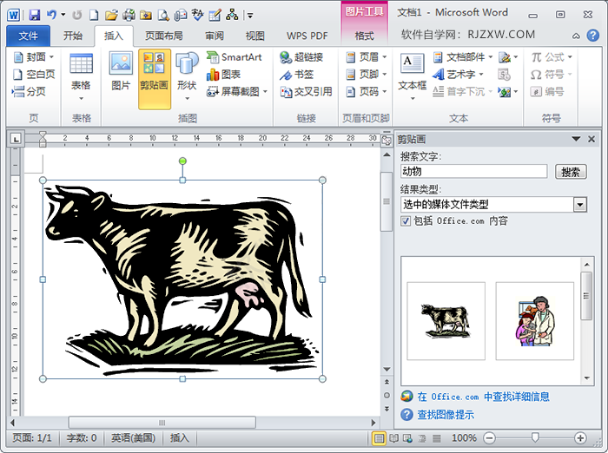Switch to the View tab
This screenshot has width=608, height=453.
click(255, 36)
